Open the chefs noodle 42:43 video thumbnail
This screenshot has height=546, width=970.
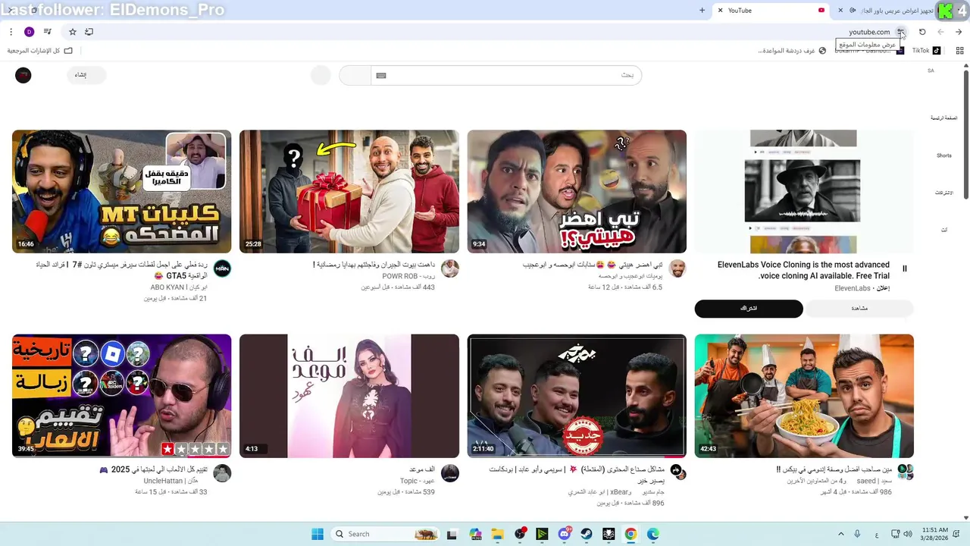click(x=804, y=396)
